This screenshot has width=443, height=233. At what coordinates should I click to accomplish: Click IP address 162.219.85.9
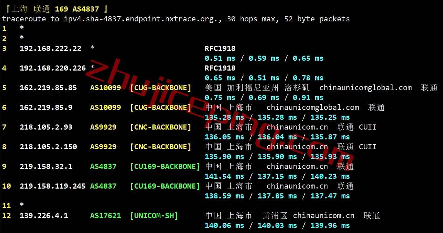[x=46, y=108]
